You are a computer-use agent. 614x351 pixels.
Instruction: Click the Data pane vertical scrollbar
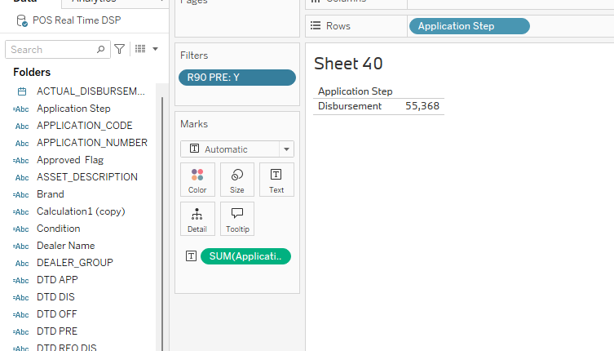pos(162,224)
